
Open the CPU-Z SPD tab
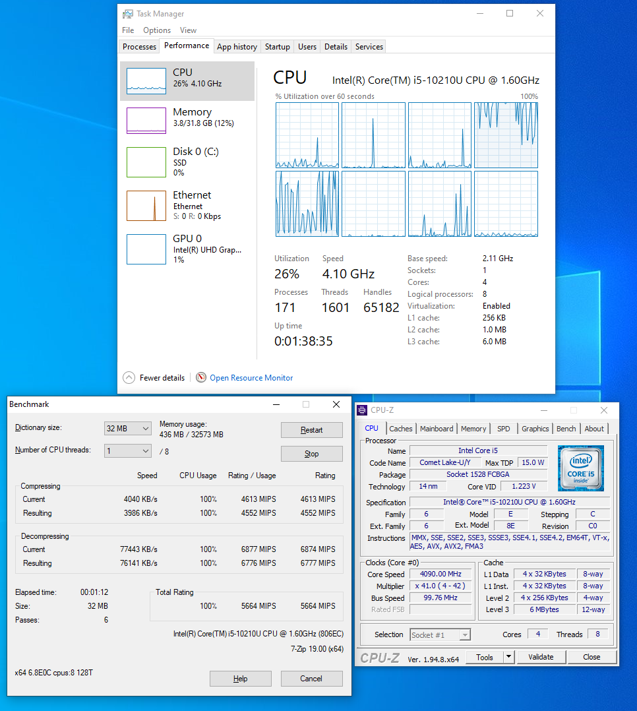(503, 429)
